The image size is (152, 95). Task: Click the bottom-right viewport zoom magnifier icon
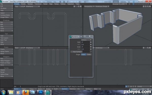(148, 48)
